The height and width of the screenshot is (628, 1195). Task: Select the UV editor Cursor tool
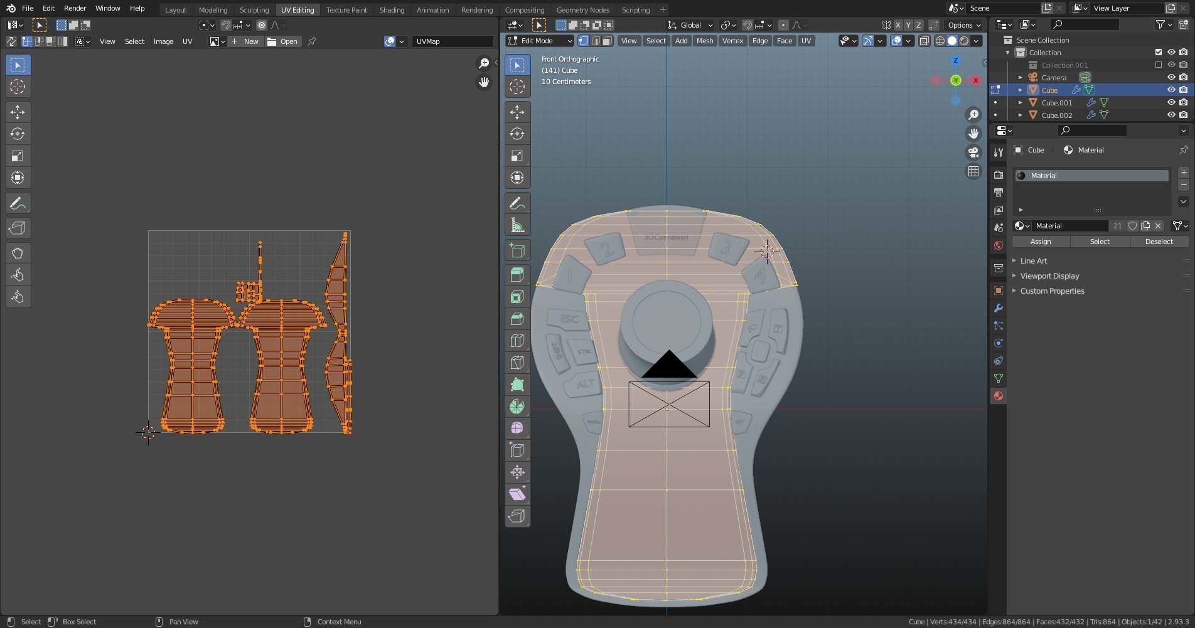coord(18,87)
